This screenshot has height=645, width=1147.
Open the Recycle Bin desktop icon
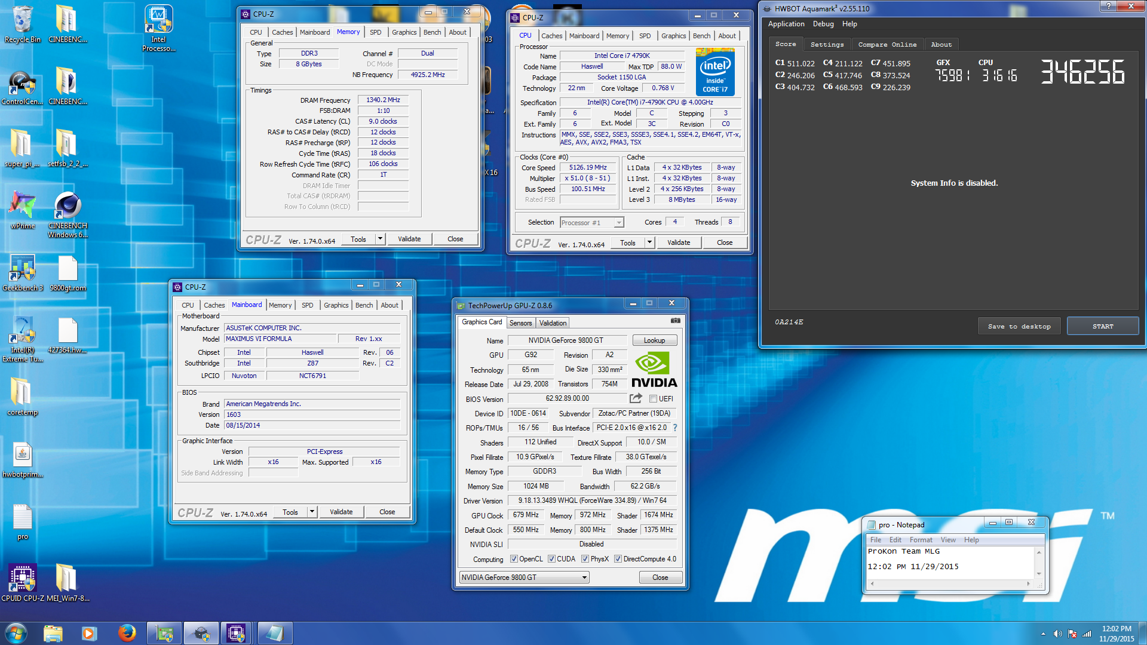pos(23,24)
